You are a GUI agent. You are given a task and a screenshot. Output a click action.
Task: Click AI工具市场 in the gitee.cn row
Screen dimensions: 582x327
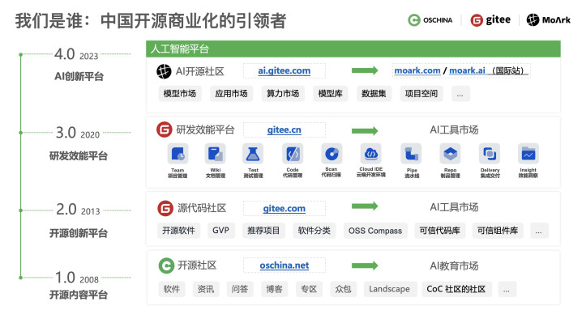[454, 130]
